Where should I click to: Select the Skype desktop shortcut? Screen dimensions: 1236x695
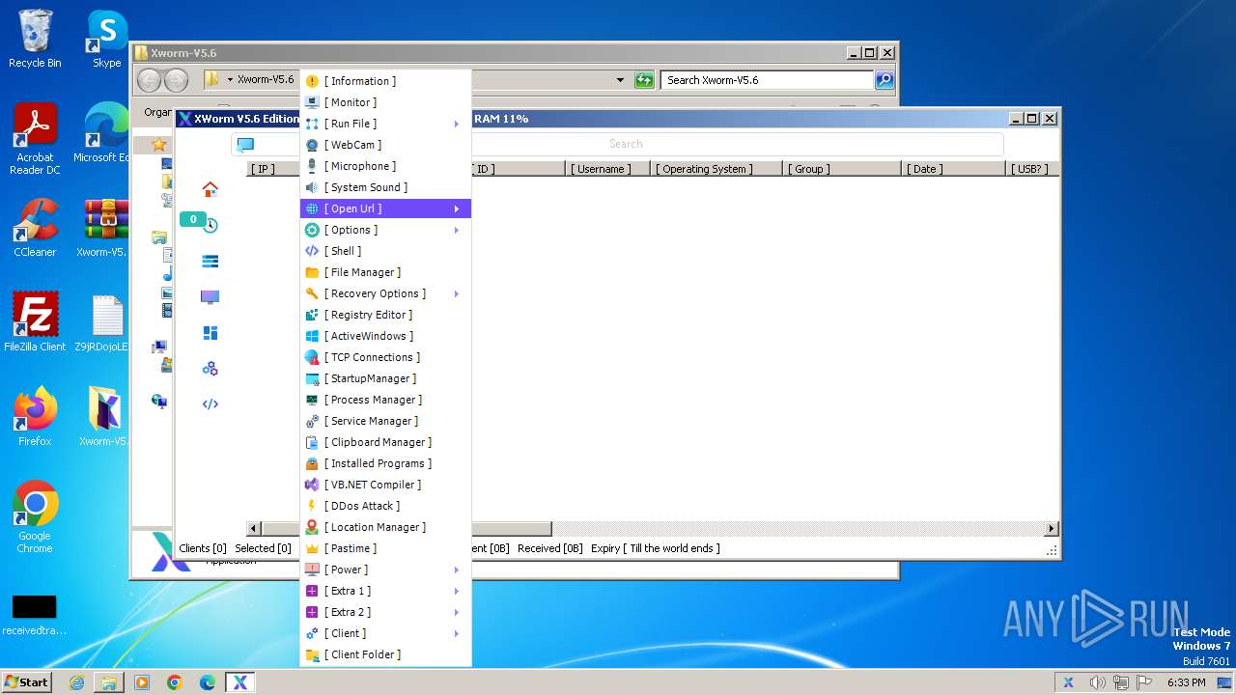[106, 40]
